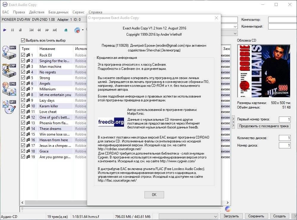Click the eject CD icon
297x220 pixels.
tap(66, 30)
